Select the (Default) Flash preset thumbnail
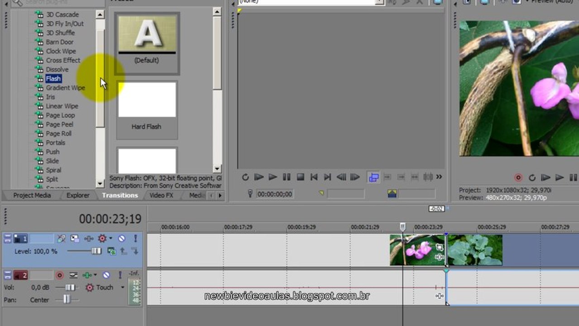The image size is (579, 326). pos(147,43)
